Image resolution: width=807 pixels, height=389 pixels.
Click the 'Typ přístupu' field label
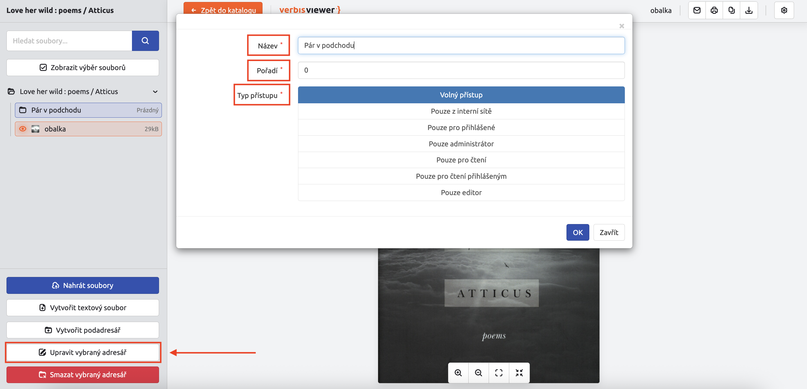(x=257, y=95)
